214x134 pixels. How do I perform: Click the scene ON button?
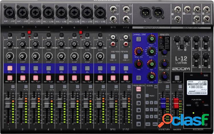pos(156,86)
